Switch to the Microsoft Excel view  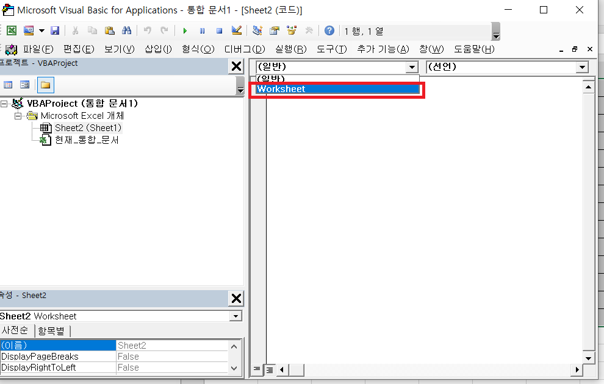12,30
